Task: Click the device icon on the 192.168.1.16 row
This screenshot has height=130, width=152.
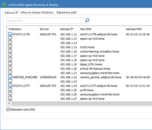Action: point(10,51)
